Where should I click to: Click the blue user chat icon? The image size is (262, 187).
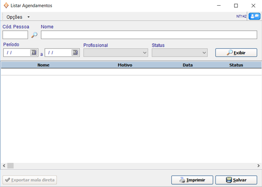[x=254, y=17]
